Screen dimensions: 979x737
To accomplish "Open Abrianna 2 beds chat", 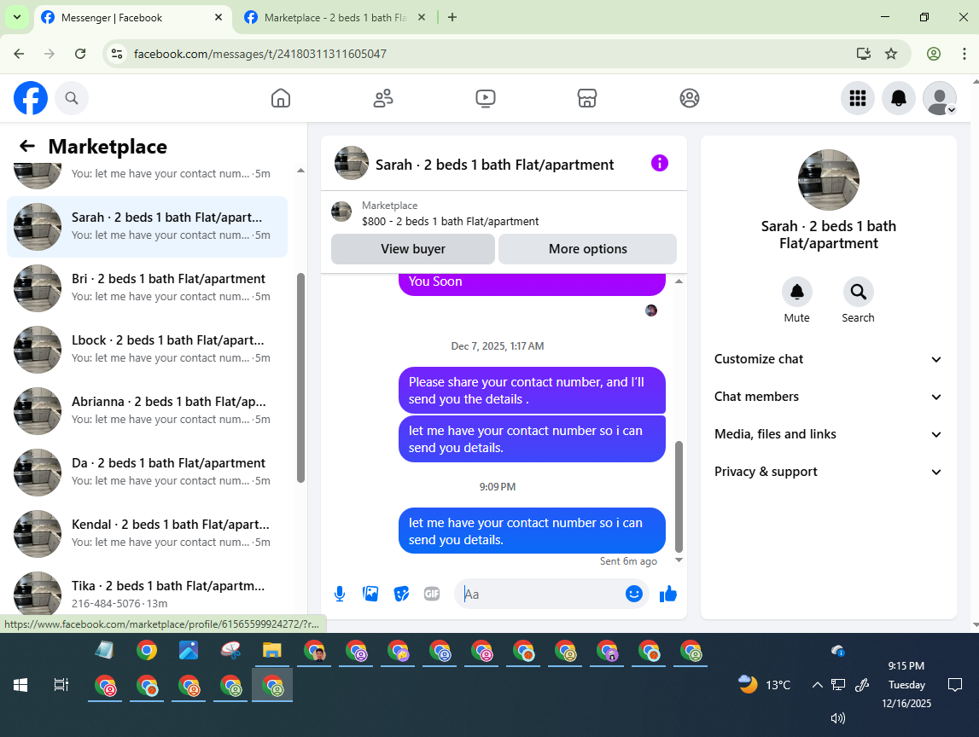I will [148, 410].
